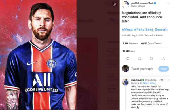Collapse the sidebar with the double-chevron icon
The height and width of the screenshot is (110, 170).
point(114,4)
